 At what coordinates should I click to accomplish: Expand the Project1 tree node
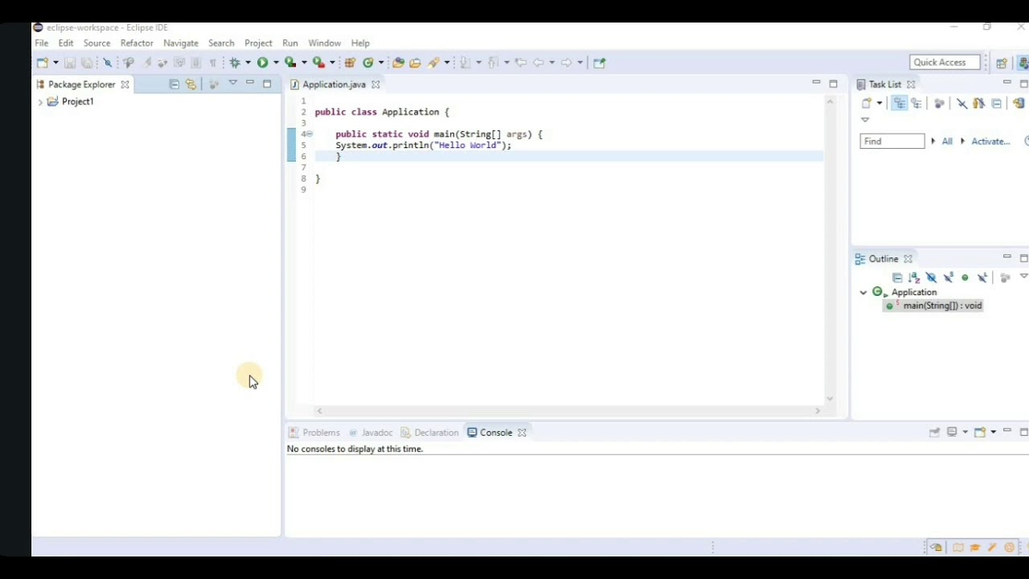coord(40,102)
